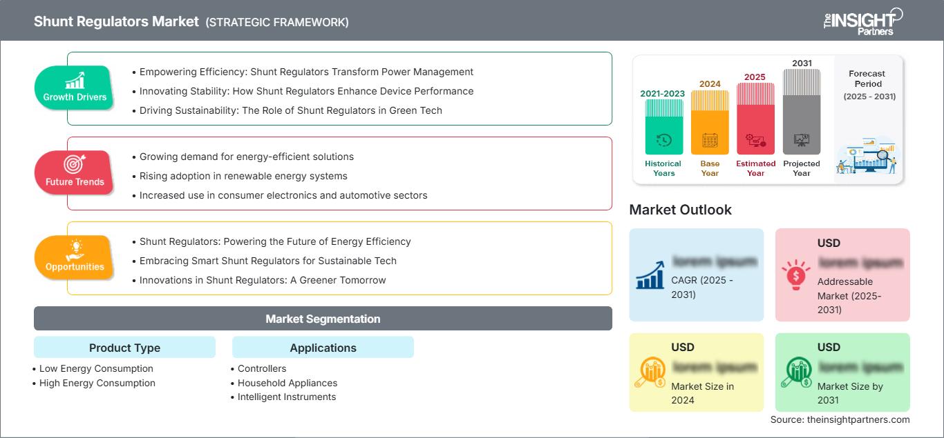This screenshot has height=438, width=944.
Task: Click the Market Outlook heading
Action: pos(680,210)
